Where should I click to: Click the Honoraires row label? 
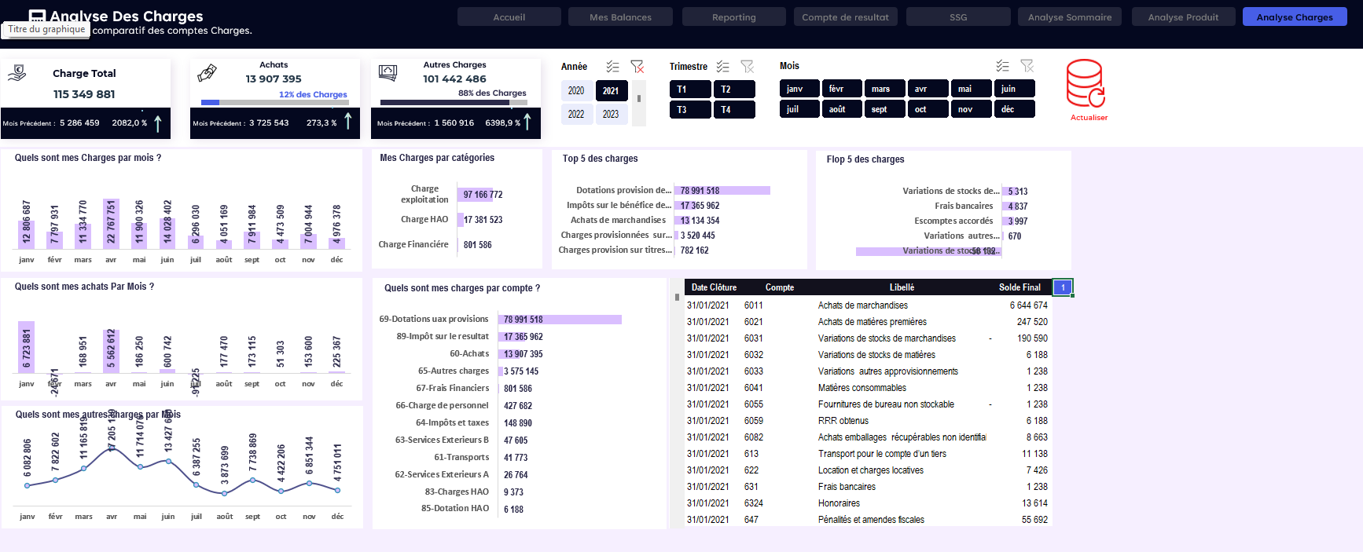tap(839, 503)
